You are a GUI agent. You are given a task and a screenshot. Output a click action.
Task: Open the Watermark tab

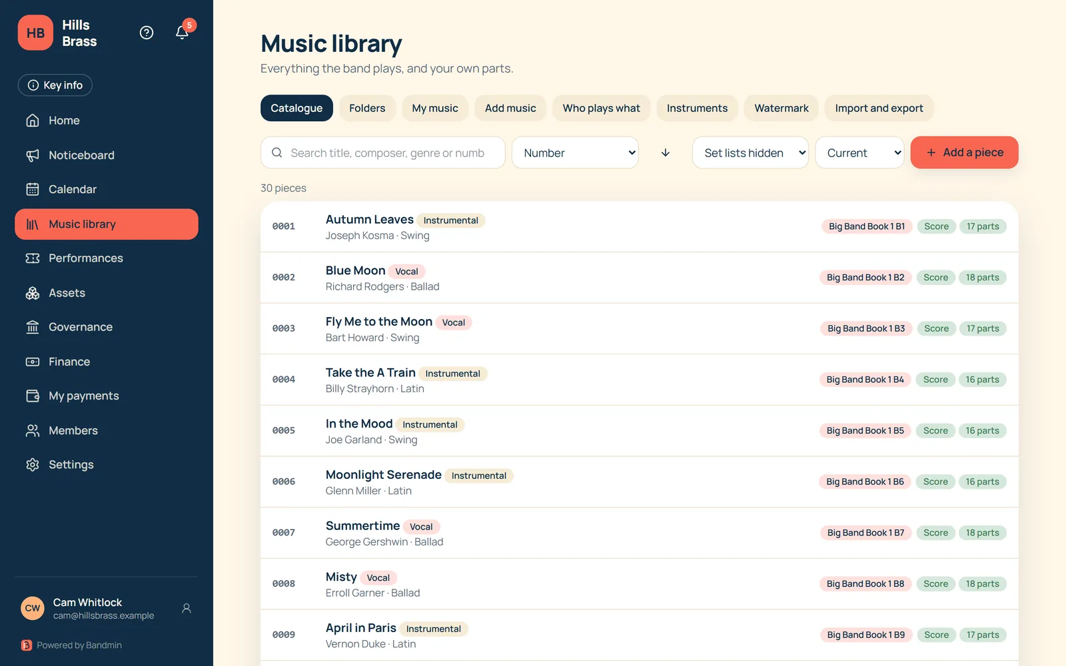point(782,108)
